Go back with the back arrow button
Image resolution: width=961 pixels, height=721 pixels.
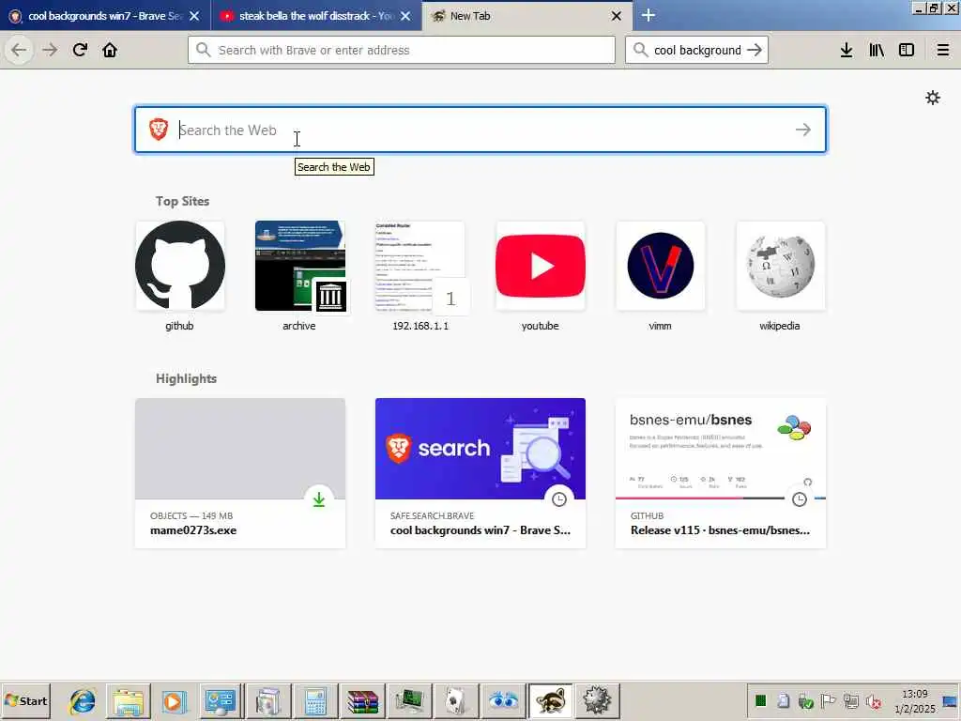(x=19, y=50)
